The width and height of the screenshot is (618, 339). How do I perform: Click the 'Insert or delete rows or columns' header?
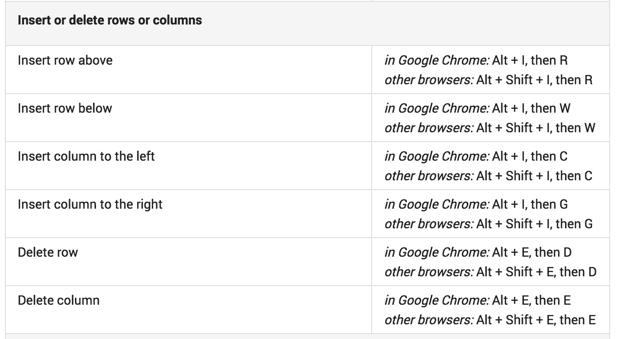coord(110,21)
